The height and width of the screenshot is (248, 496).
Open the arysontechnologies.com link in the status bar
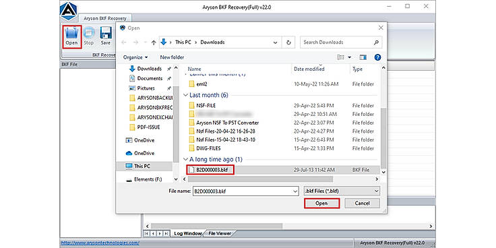coord(100,243)
